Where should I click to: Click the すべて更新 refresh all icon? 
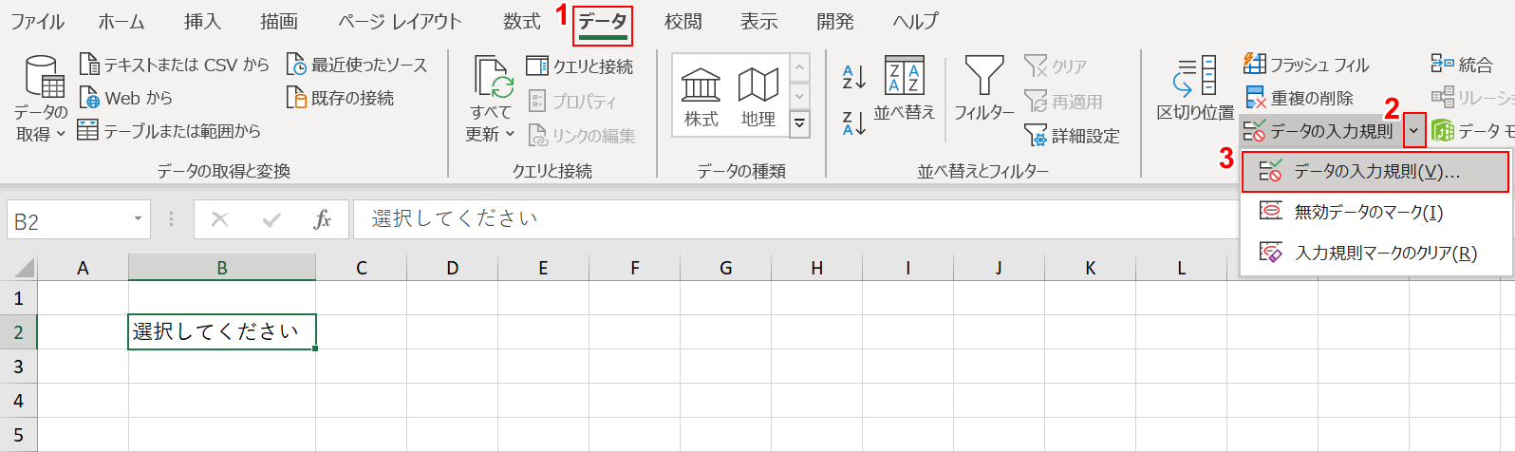(493, 78)
